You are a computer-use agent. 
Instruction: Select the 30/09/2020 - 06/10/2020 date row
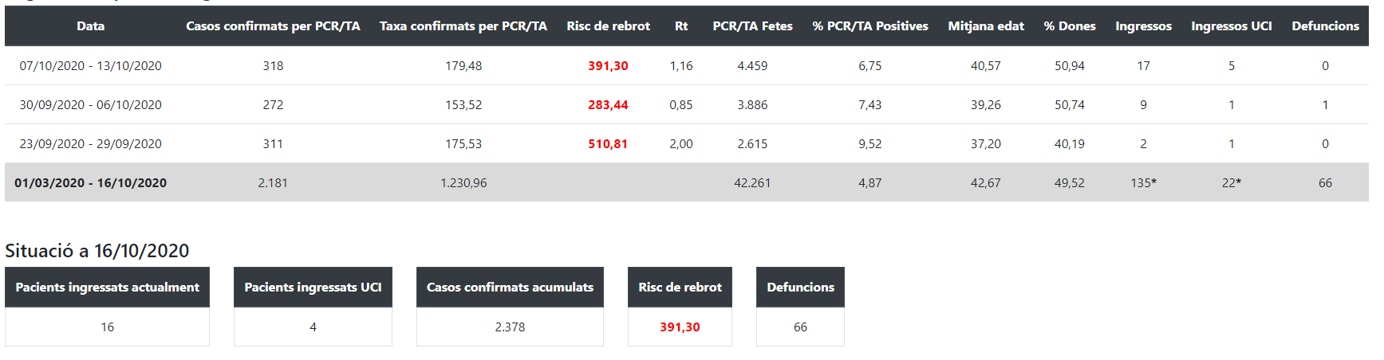90,105
